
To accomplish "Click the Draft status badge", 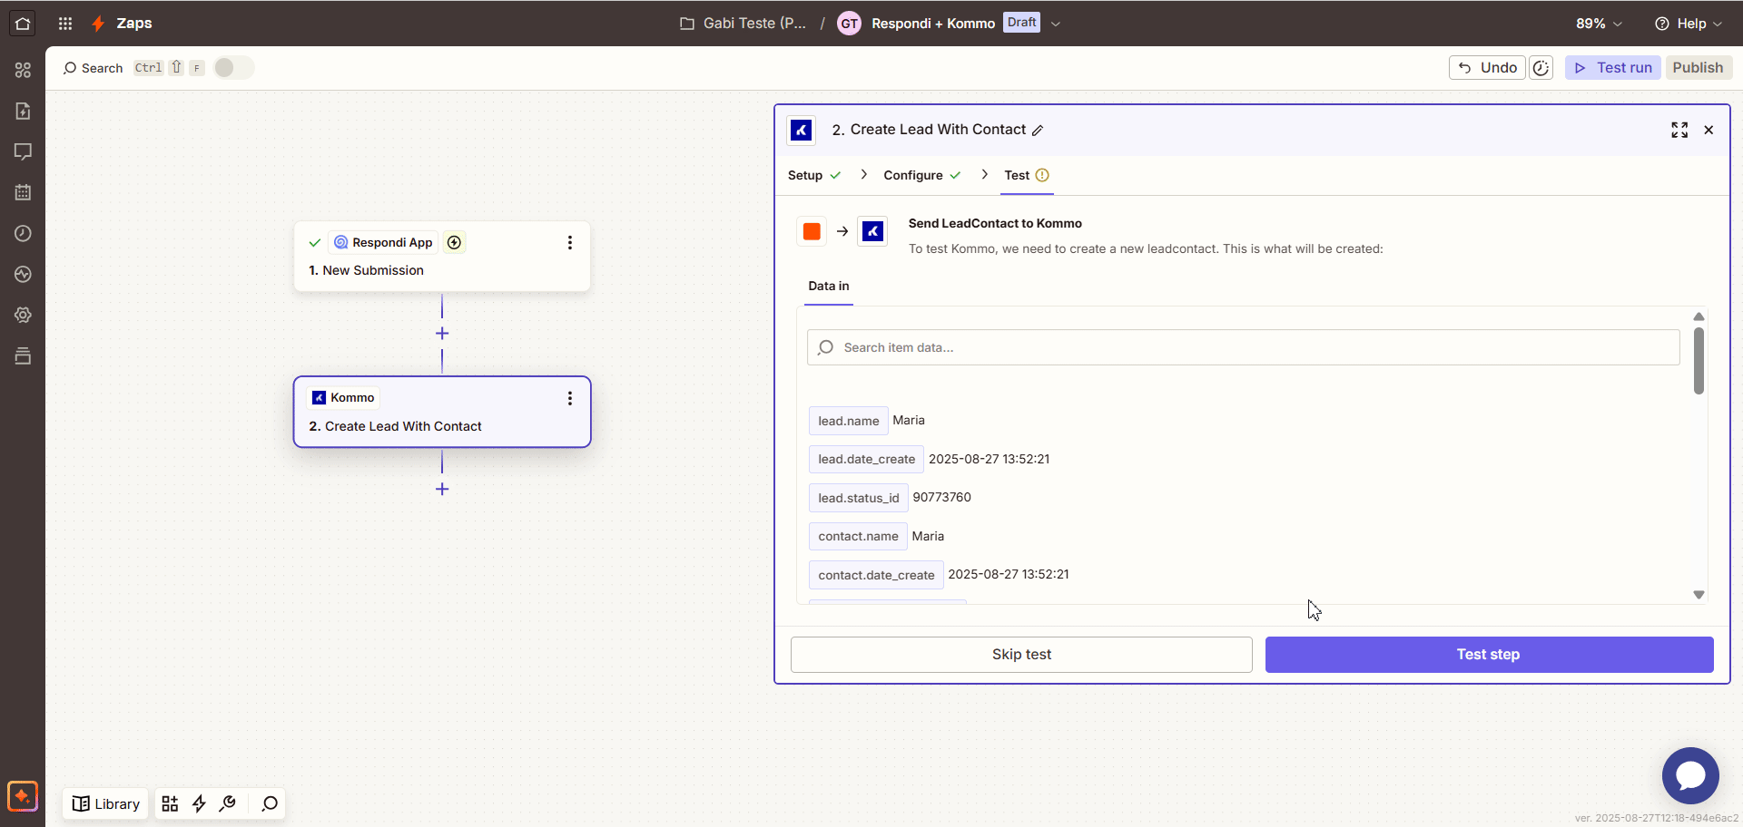I will [1021, 23].
